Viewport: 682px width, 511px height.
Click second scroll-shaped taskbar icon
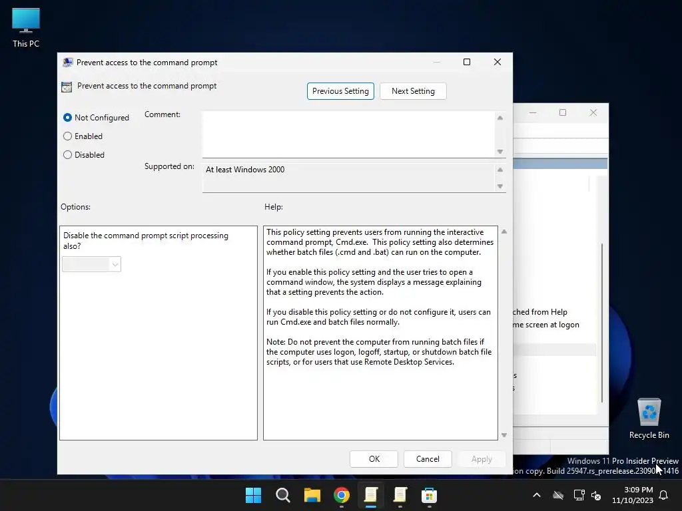(400, 495)
